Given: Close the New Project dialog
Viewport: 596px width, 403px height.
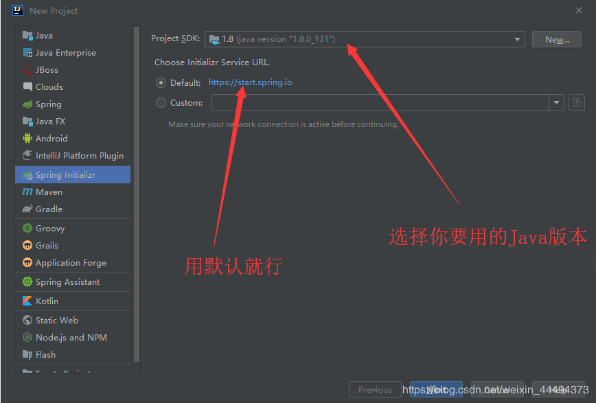Looking at the screenshot, I should (579, 10).
